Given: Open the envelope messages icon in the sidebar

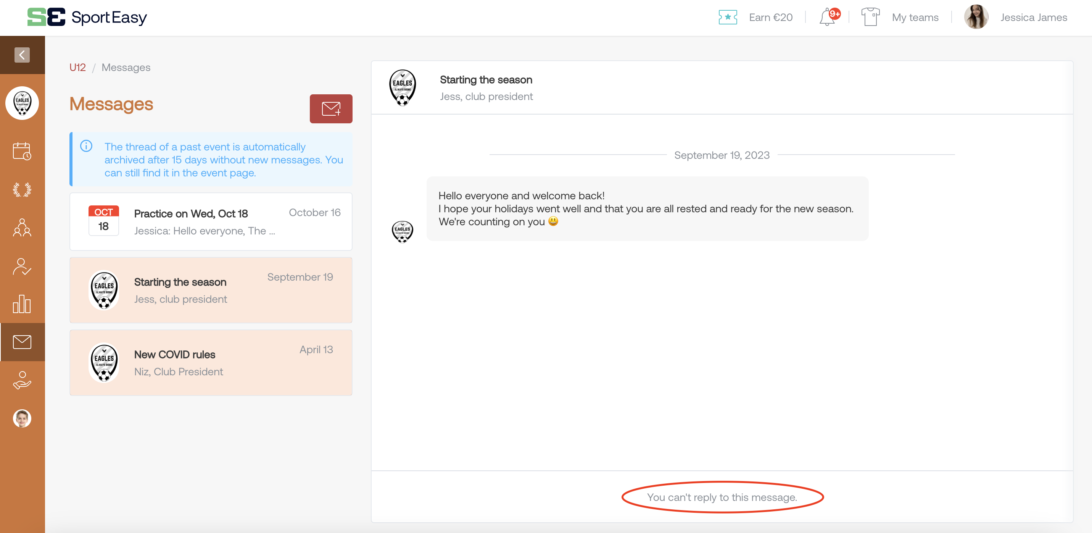Looking at the screenshot, I should point(22,342).
